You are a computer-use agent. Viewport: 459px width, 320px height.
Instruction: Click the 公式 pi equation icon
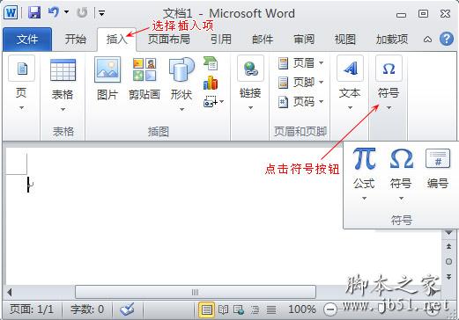[x=364, y=158]
